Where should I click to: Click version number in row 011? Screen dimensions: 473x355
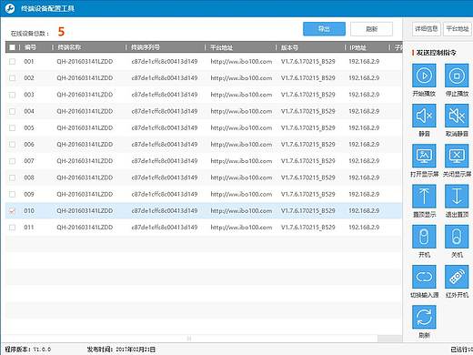(x=307, y=228)
